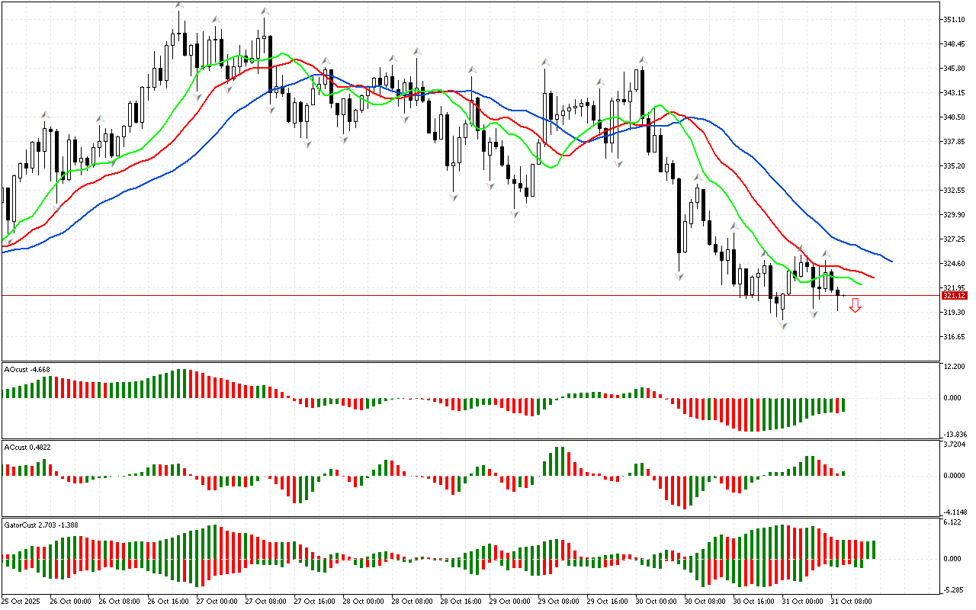Select the down fractal below the lowest candle
976x610 pixels.
tap(783, 326)
